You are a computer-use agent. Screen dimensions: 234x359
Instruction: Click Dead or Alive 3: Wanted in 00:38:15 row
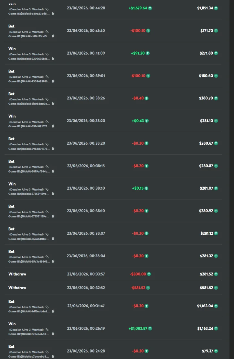tap(27, 167)
